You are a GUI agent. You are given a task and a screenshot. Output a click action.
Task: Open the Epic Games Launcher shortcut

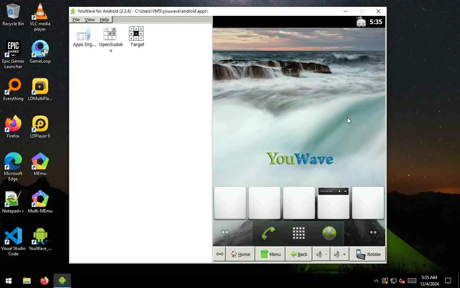(13, 54)
